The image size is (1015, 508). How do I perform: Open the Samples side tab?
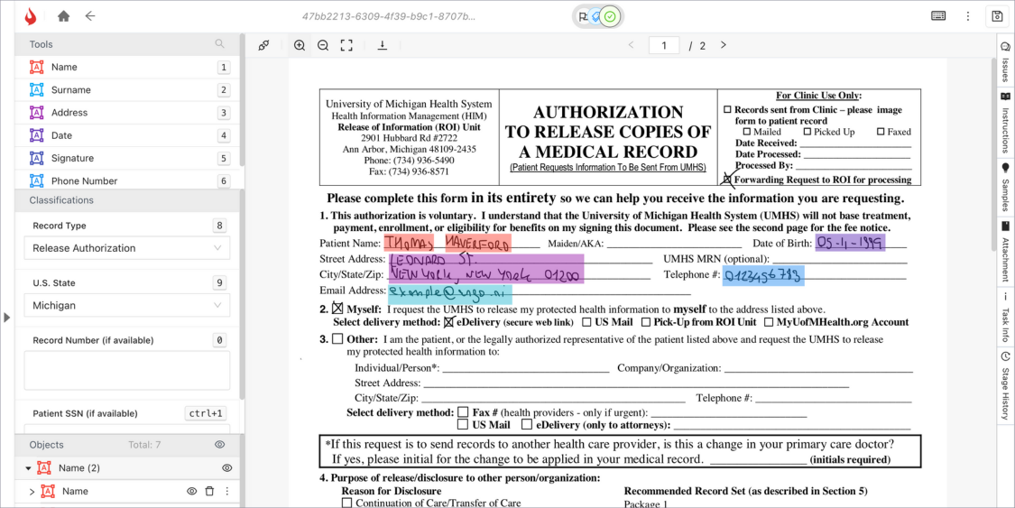click(1005, 187)
